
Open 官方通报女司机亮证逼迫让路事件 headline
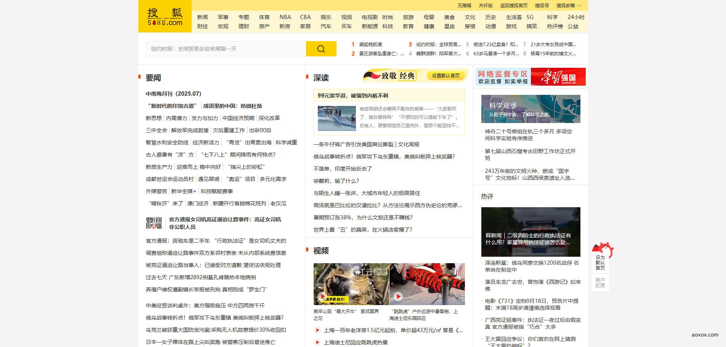point(225,223)
